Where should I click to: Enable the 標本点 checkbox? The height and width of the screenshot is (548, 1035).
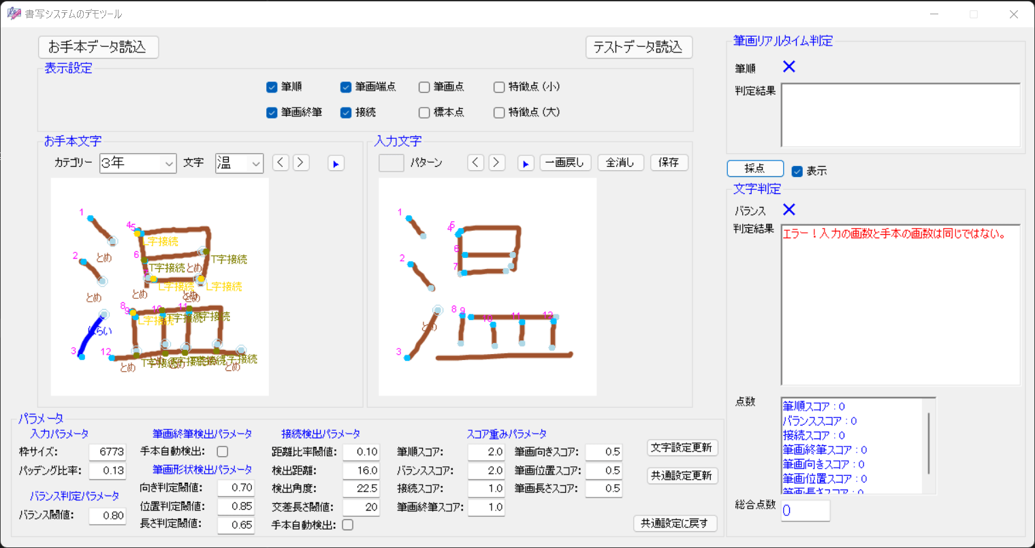tap(424, 113)
